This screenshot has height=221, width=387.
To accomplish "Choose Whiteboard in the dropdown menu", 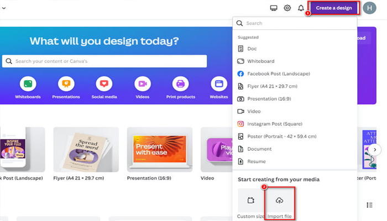I will click(260, 61).
